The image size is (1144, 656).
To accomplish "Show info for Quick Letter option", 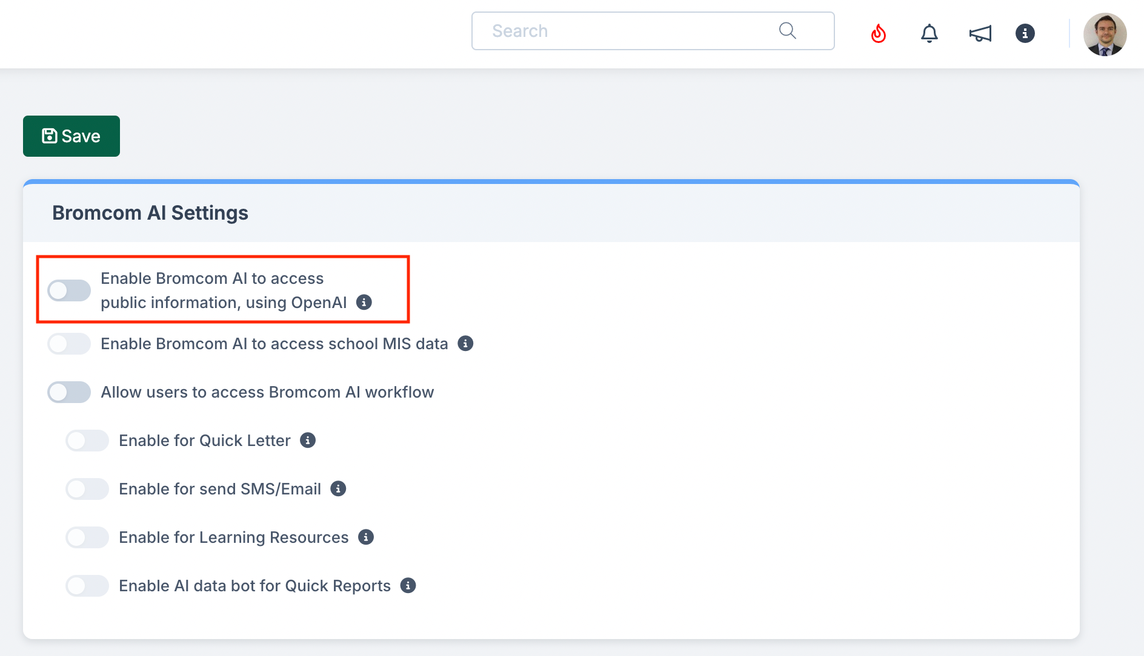I will (308, 441).
